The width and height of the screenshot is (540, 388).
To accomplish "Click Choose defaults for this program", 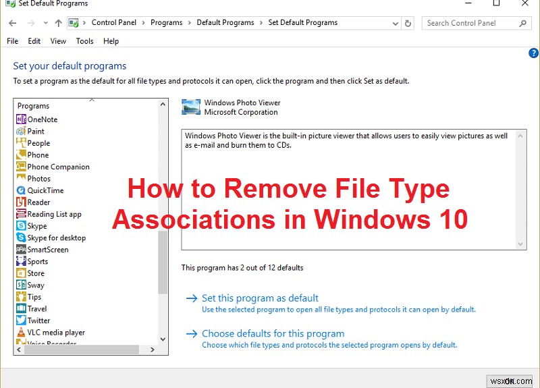I will [x=273, y=333].
